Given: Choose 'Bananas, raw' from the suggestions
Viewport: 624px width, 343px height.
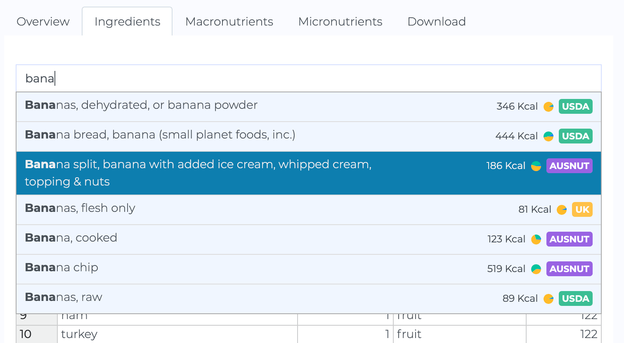Looking at the screenshot, I should point(309,299).
